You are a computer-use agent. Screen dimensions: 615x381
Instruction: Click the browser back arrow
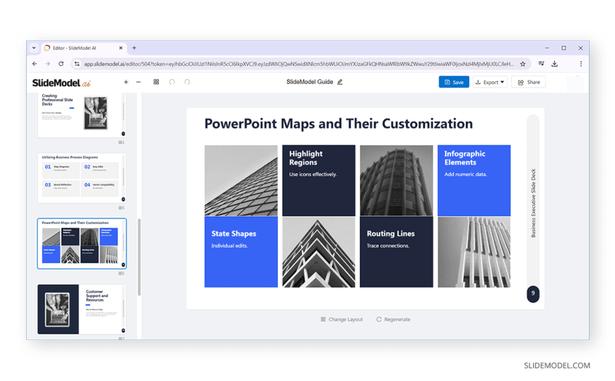[35, 64]
